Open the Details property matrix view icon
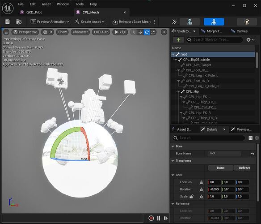This screenshot has height=224, width=261. 250,138
